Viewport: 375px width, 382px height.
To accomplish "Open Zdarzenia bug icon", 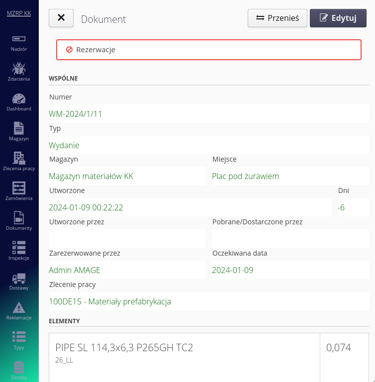I will click(x=19, y=68).
